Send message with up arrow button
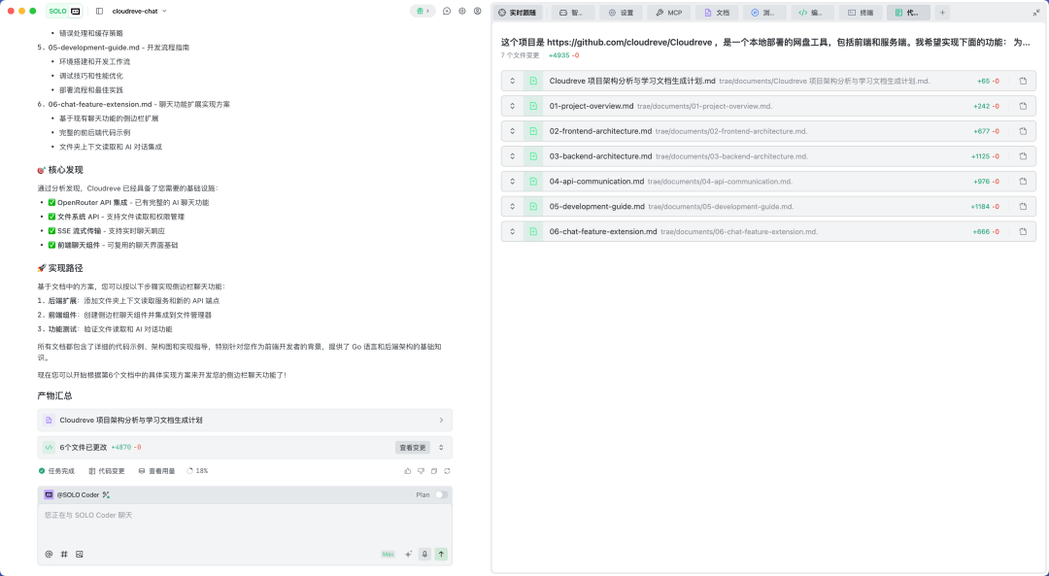The image size is (1049, 576). pyautogui.click(x=441, y=554)
